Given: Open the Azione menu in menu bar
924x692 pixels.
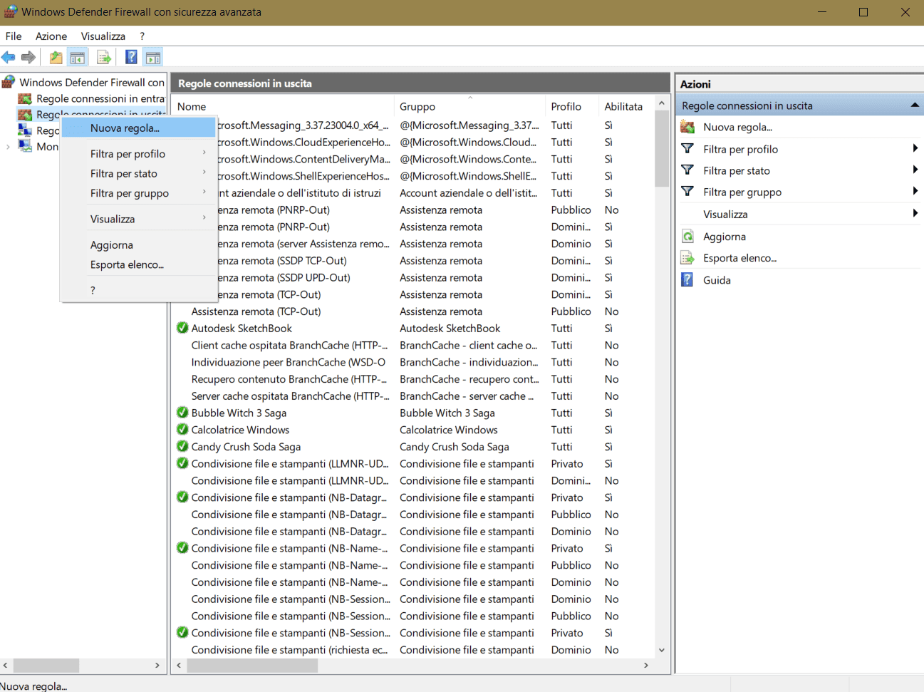Looking at the screenshot, I should click(x=51, y=36).
